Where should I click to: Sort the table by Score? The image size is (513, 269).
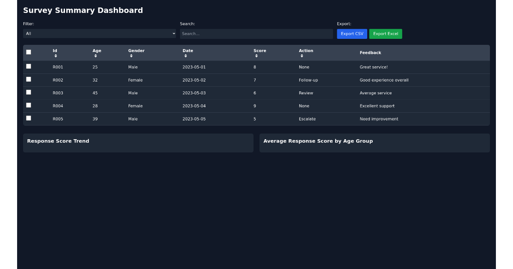click(x=259, y=53)
